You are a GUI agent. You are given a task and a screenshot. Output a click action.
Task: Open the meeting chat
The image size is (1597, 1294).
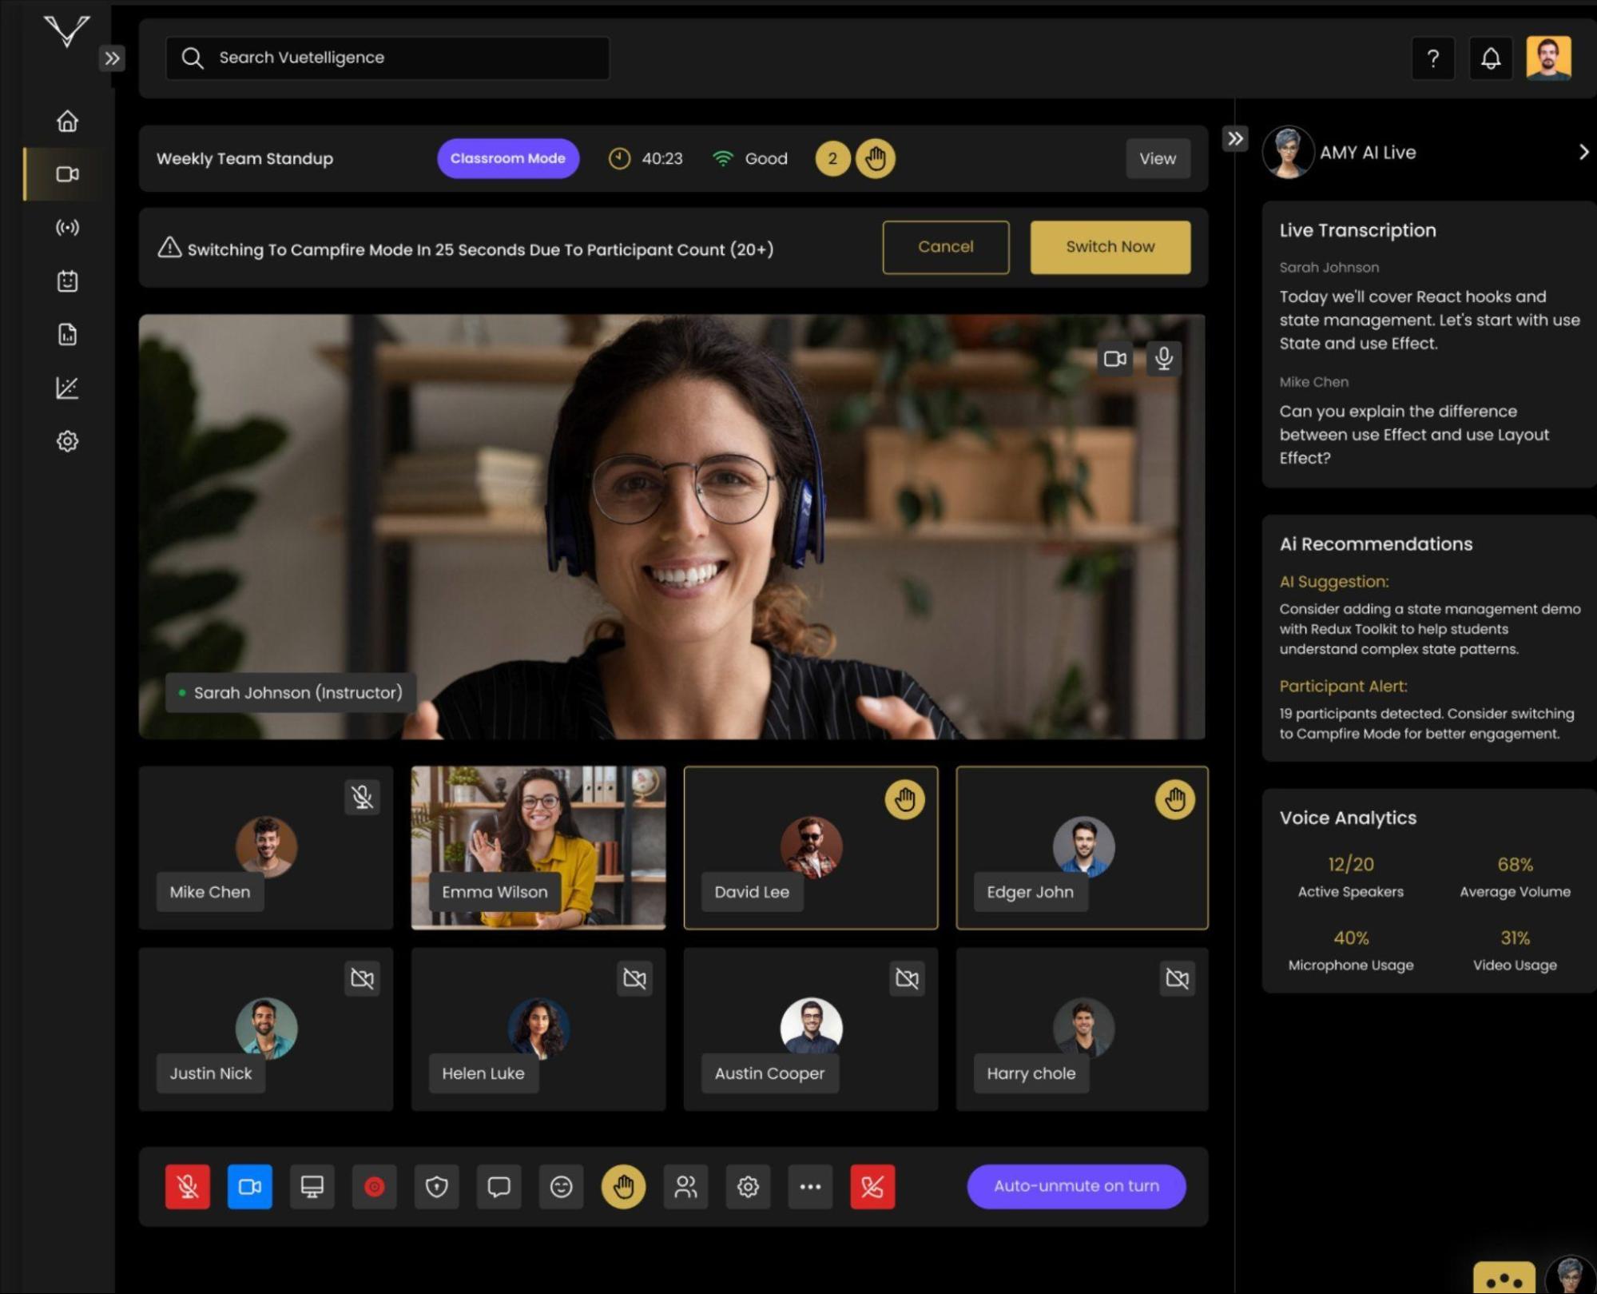[499, 1186]
